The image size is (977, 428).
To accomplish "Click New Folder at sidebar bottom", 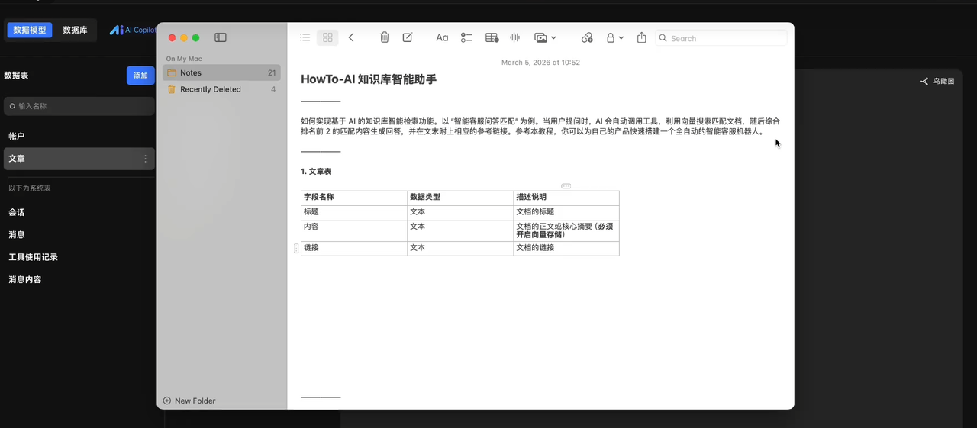I will 189,401.
